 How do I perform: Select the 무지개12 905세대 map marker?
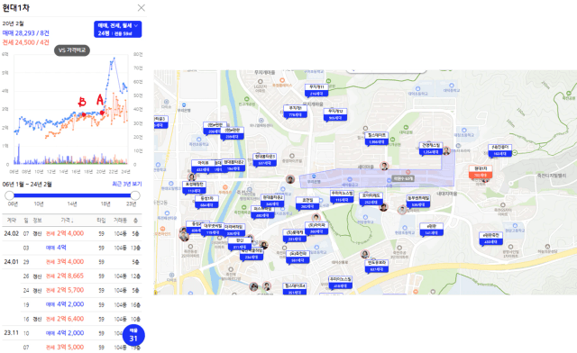[335, 114]
